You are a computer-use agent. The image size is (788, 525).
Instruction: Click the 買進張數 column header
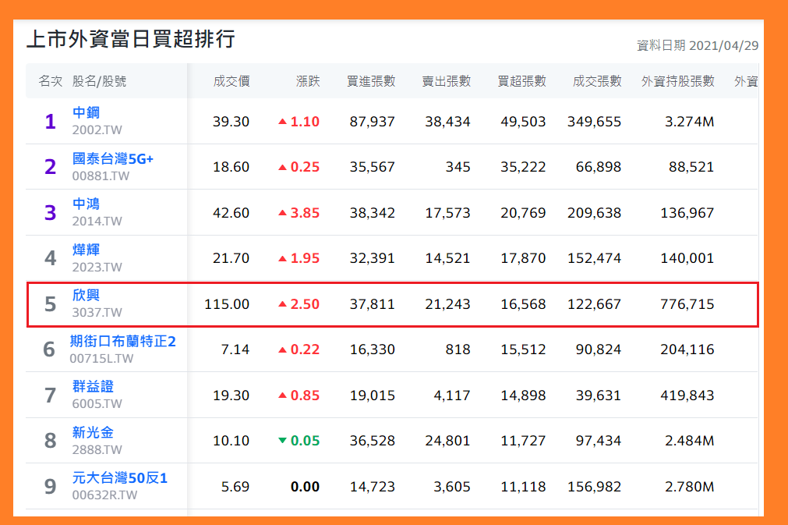(371, 81)
